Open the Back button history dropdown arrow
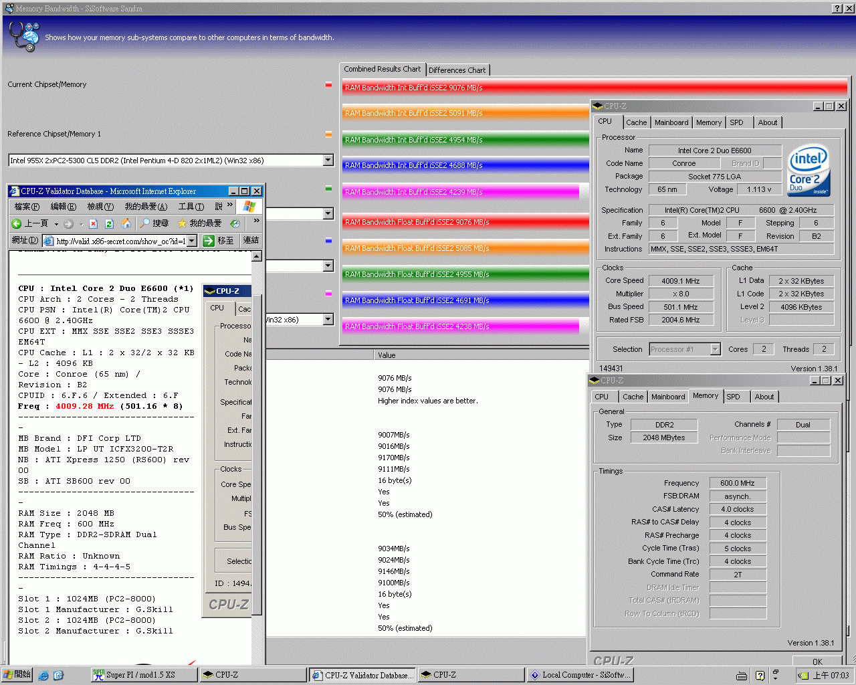The width and height of the screenshot is (856, 685). [56, 224]
